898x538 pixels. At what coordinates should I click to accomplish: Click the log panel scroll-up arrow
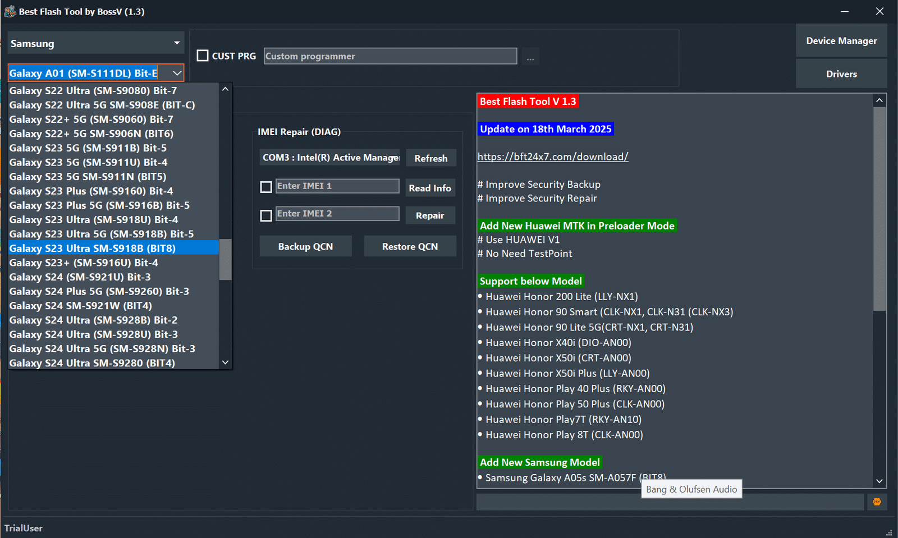(879, 100)
